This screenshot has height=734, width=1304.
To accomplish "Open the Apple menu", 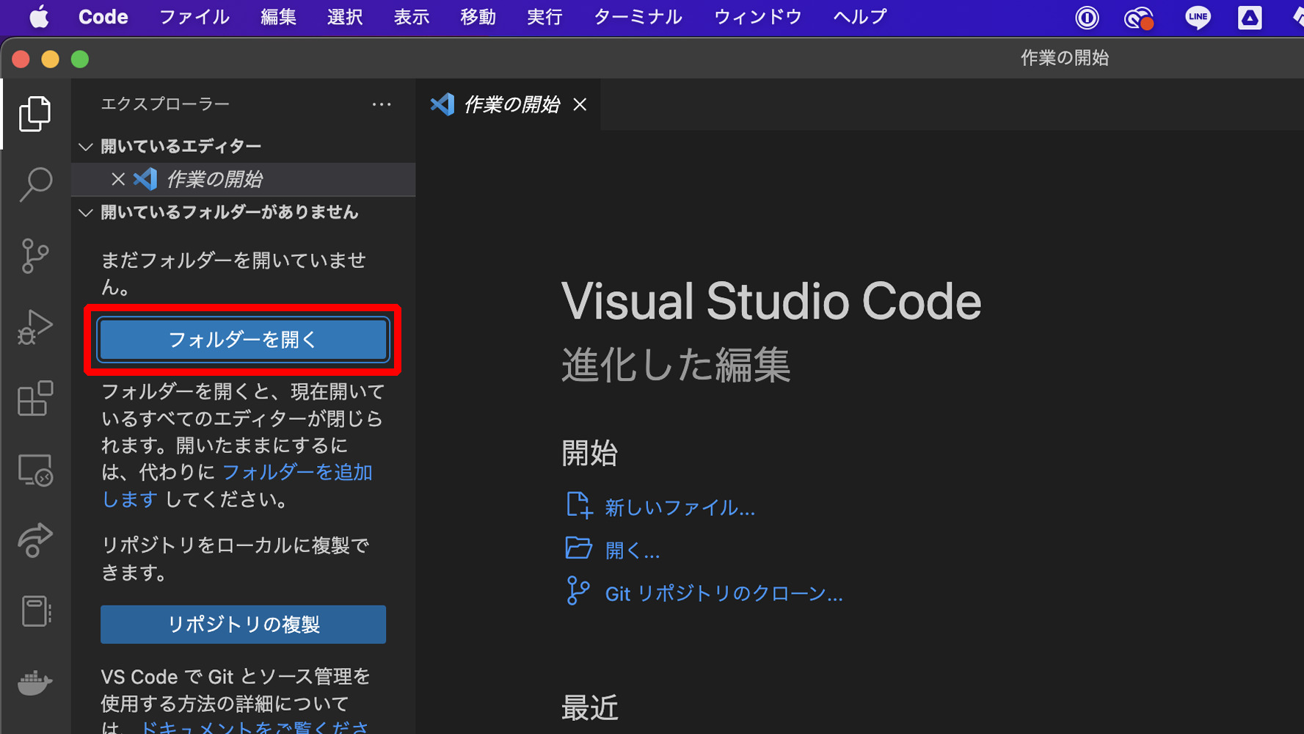I will [39, 18].
